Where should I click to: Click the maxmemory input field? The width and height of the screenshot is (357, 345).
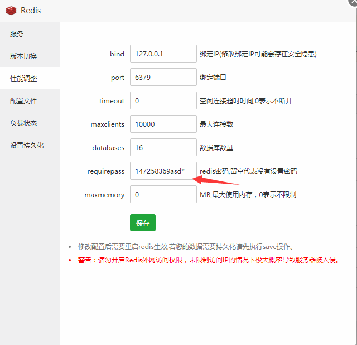(163, 195)
